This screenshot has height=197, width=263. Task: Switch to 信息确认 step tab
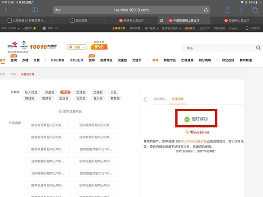pos(160,99)
